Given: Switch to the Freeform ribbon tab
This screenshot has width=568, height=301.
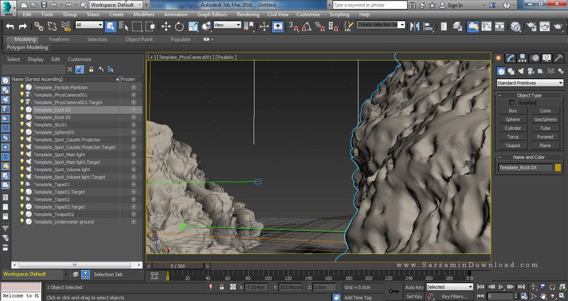Looking at the screenshot, I should tap(59, 39).
